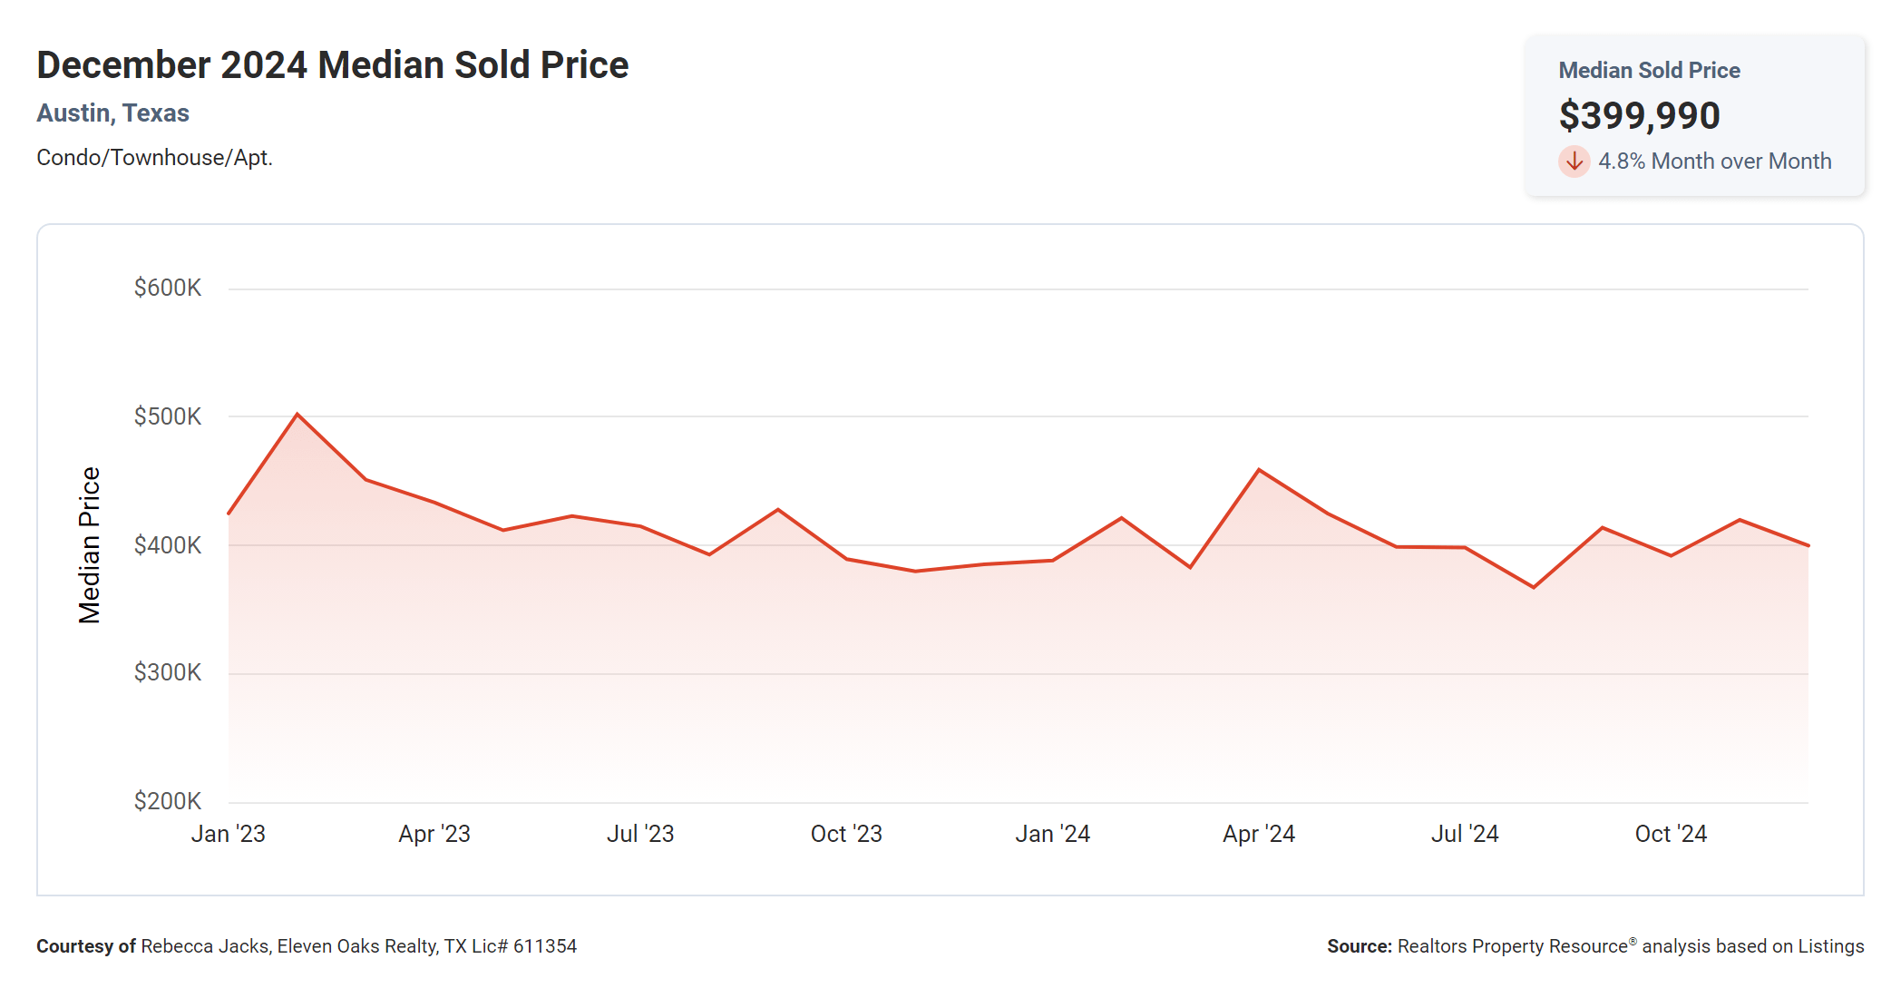The image size is (1901, 998).
Task: Click the Oct '24 x-axis label
Action: 1671,834
